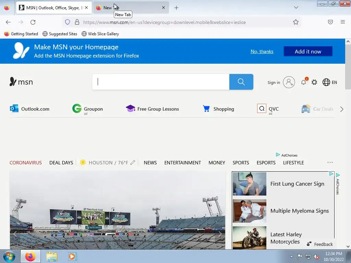Click the forward navigation arrow
Image resolution: width=351 pixels, height=263 pixels.
[21, 22]
